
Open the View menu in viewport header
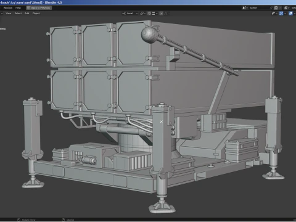pyautogui.click(x=9, y=14)
